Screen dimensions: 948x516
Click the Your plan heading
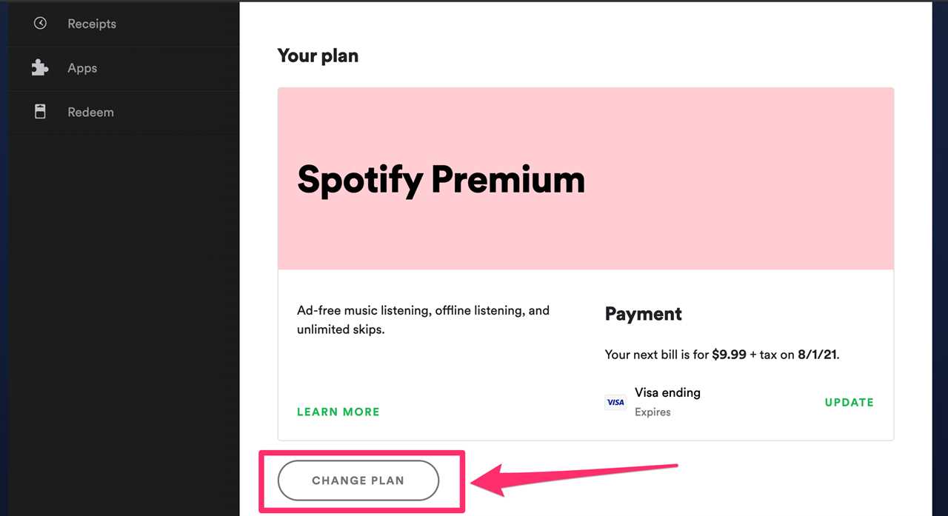point(318,56)
